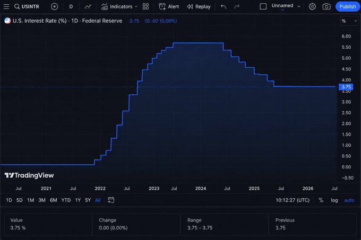The width and height of the screenshot is (361, 240).
Task: Select the 1M time range
Action: [30, 200]
